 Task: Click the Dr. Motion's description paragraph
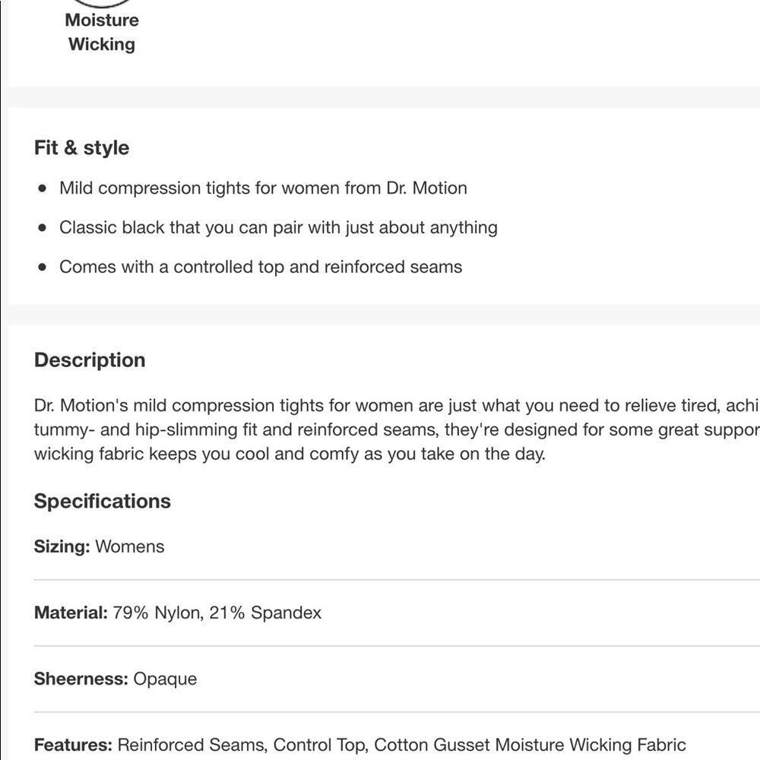tap(397, 429)
